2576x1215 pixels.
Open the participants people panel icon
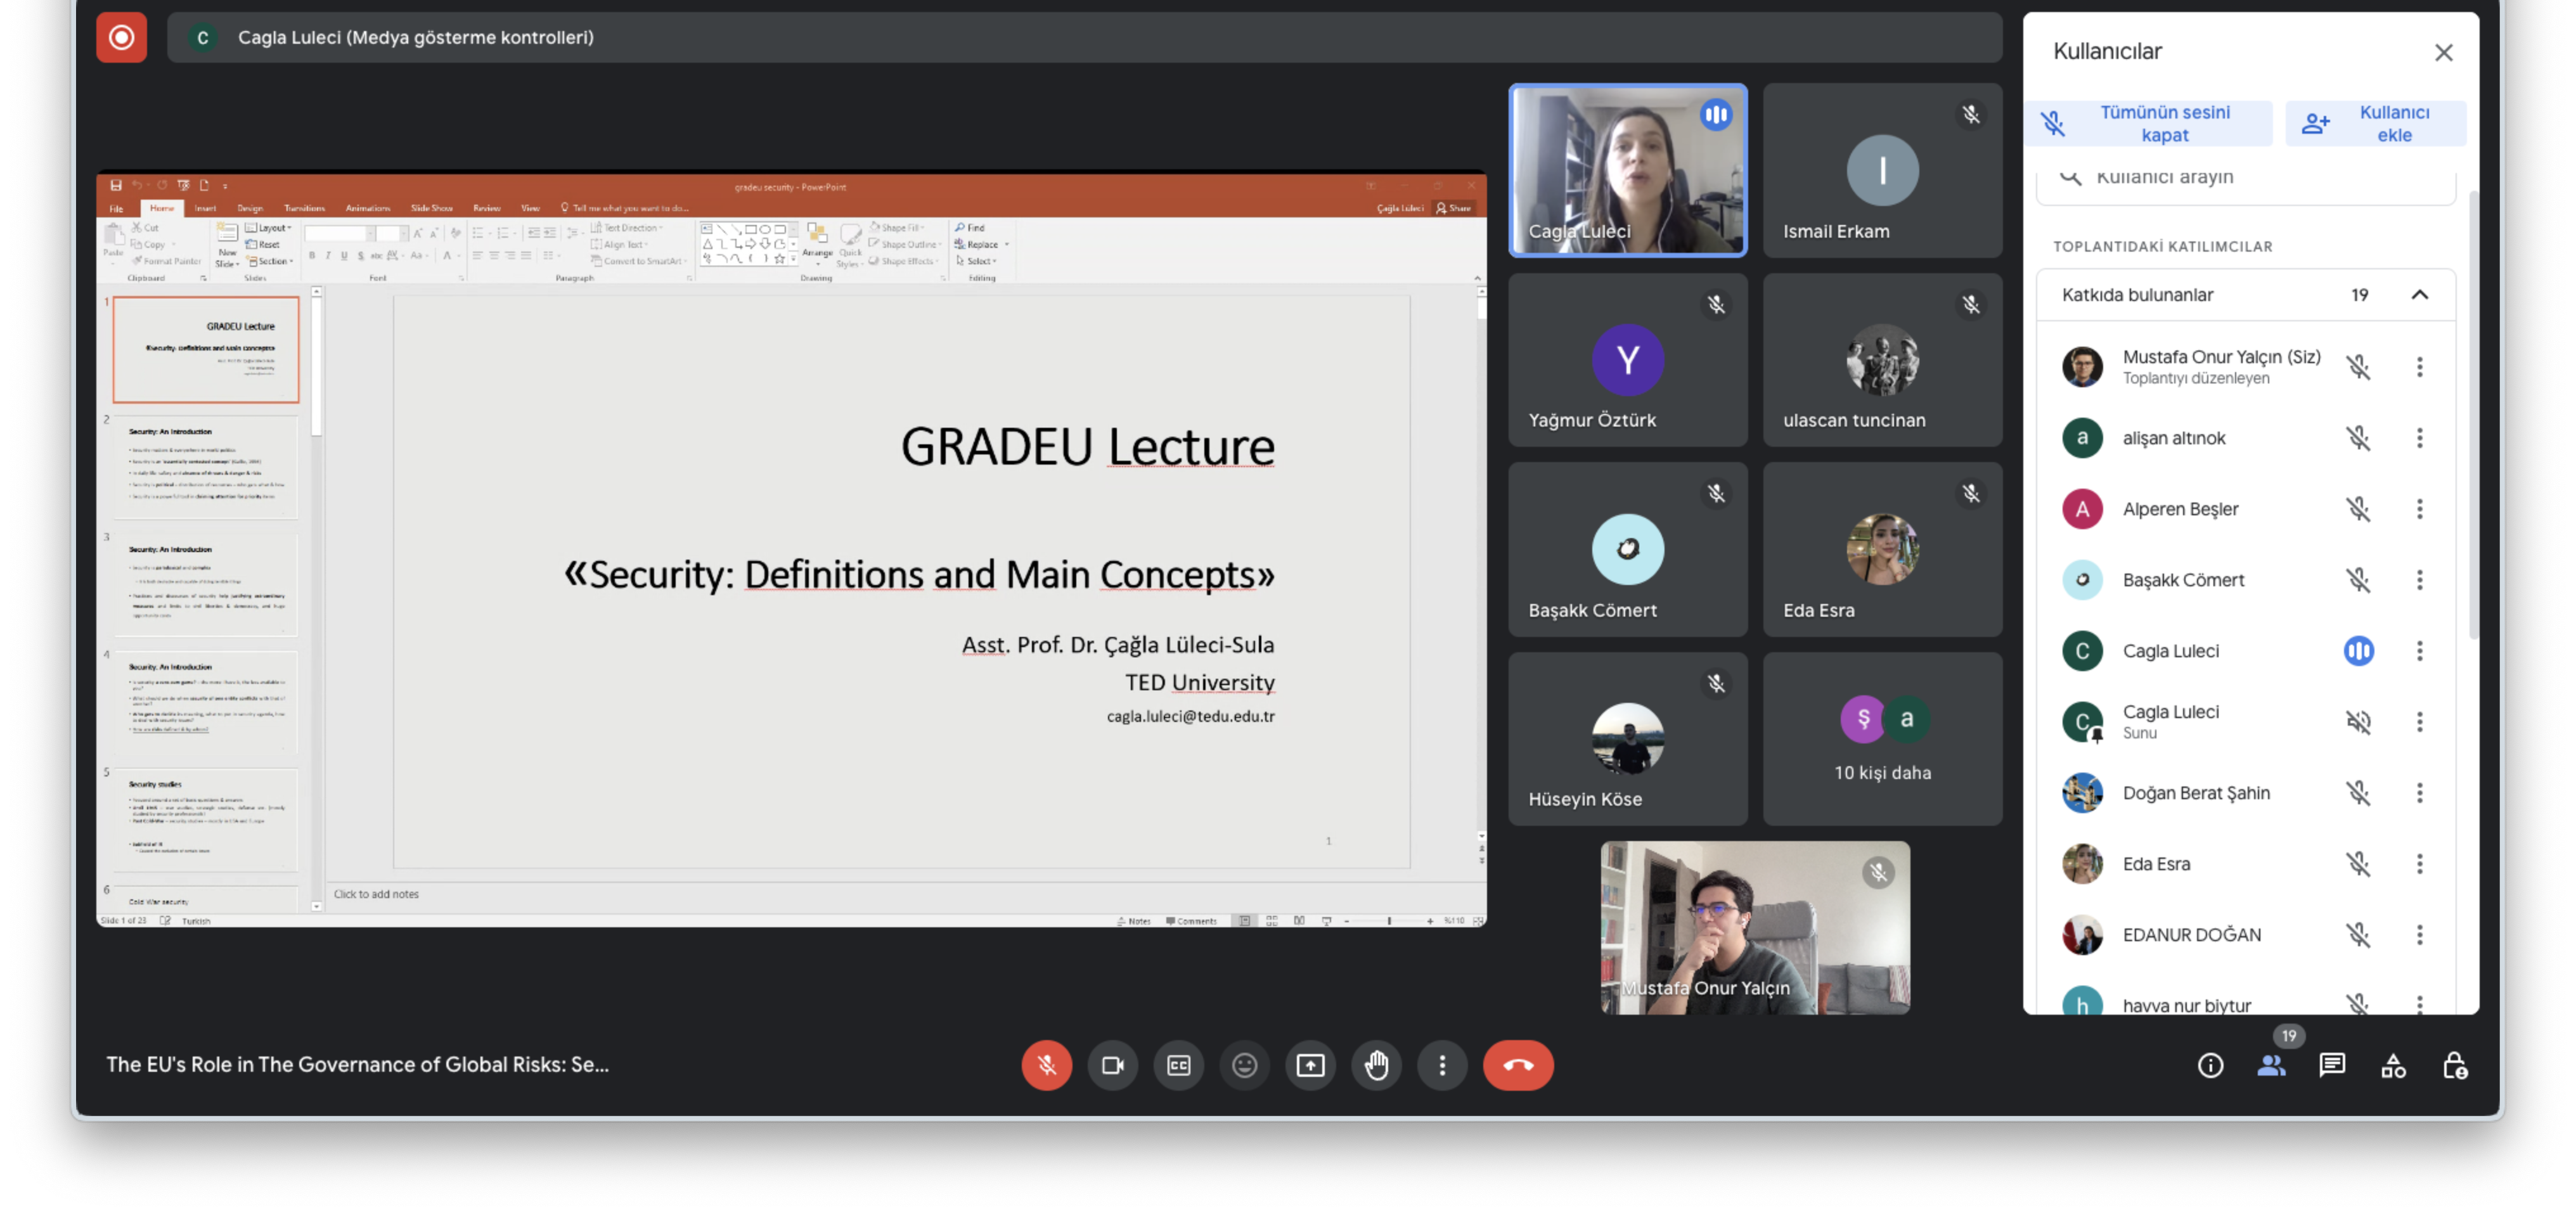coord(2271,1065)
